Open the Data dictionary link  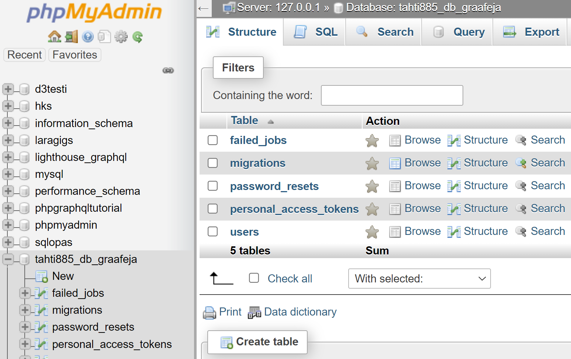tap(300, 312)
